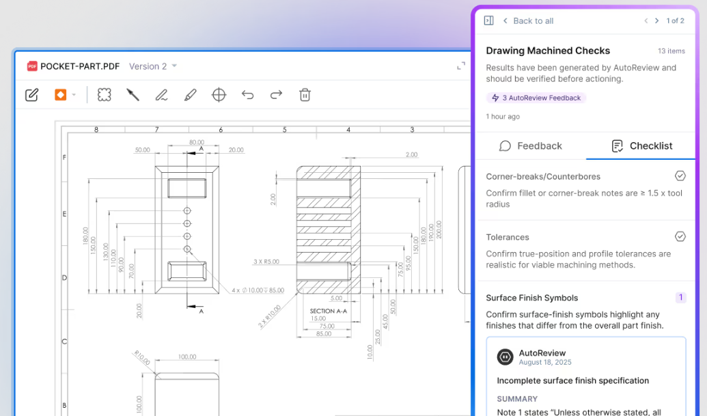This screenshot has width=707, height=416.
Task: Open the orange shape tool dropdown arrow
Action: [74, 95]
